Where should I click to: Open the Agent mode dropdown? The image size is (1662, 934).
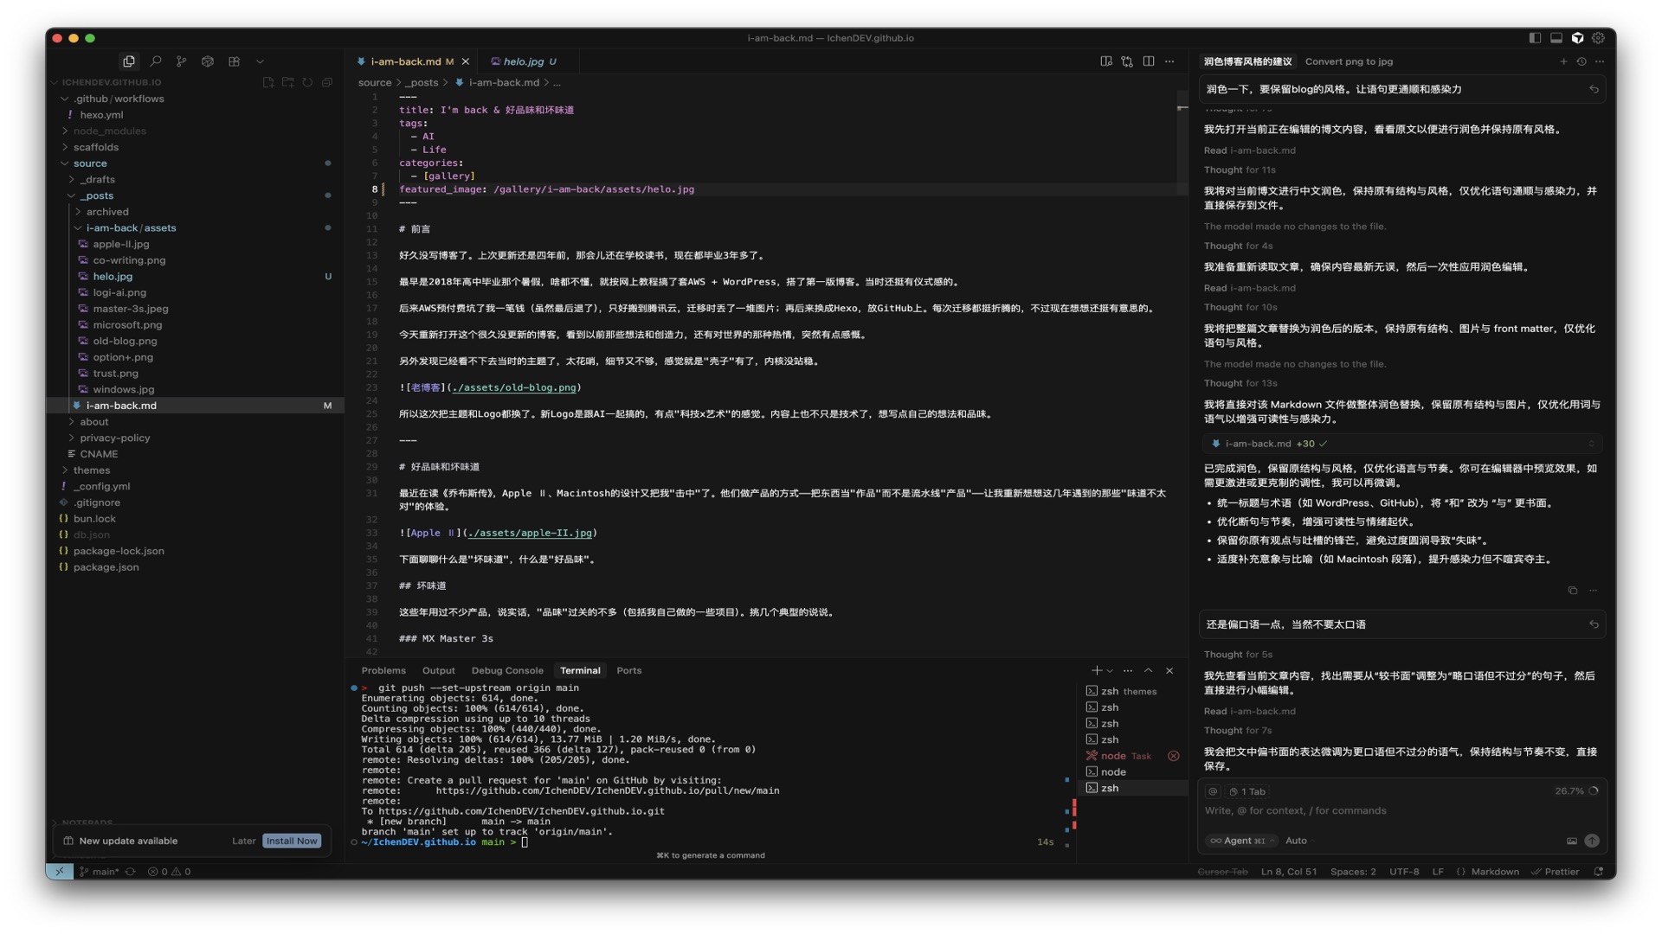[x=1241, y=841]
